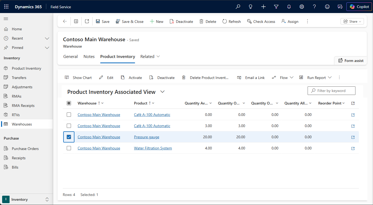Open the smiley feedback icon

[x=327, y=7]
